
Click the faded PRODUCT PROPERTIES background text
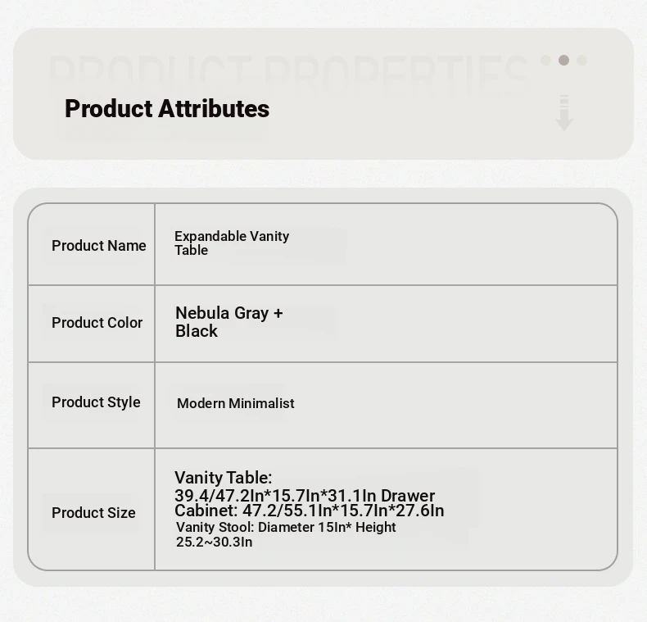287,72
